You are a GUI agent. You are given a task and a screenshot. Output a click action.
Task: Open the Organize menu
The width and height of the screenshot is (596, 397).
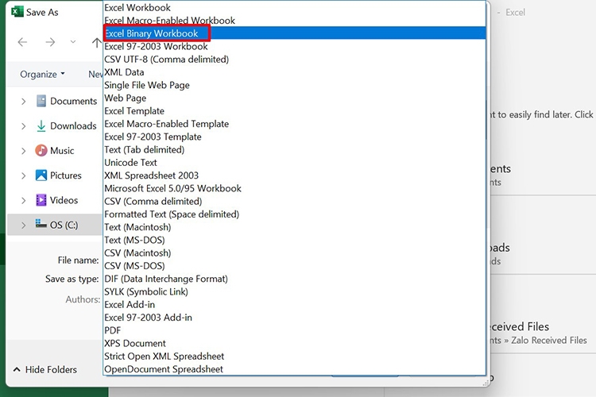42,74
